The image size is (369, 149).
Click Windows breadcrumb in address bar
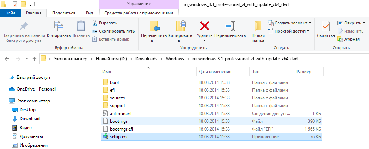click(175, 59)
